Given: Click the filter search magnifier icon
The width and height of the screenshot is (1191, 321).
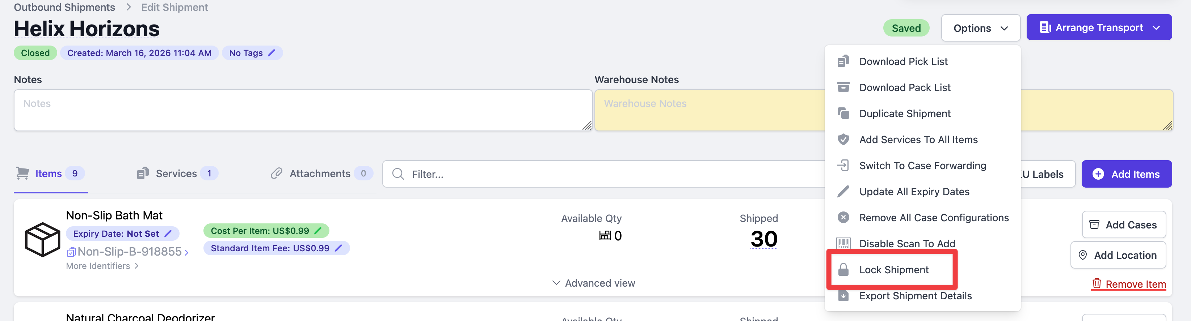Looking at the screenshot, I should click(397, 174).
